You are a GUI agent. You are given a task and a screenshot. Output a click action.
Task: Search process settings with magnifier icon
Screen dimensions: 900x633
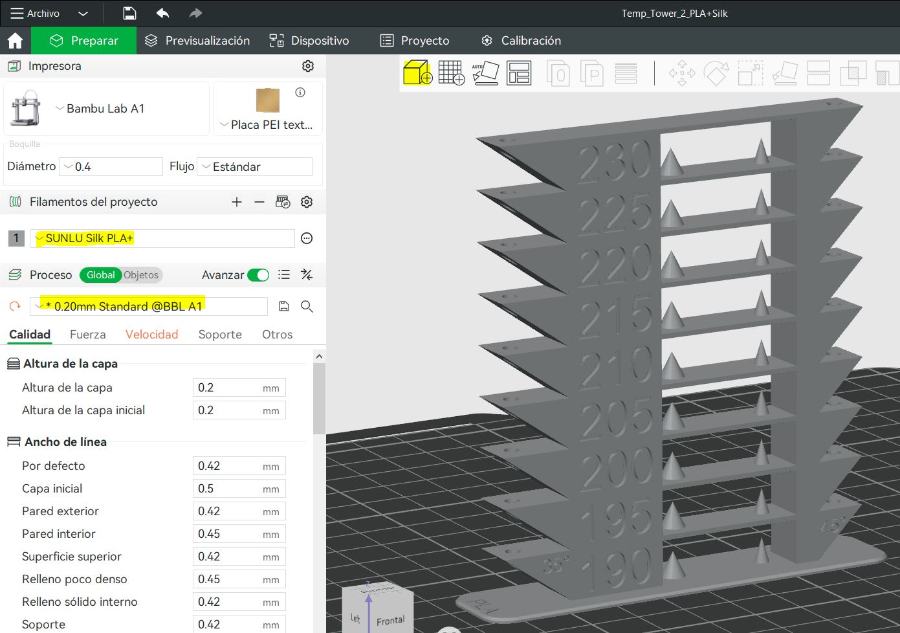coord(307,306)
